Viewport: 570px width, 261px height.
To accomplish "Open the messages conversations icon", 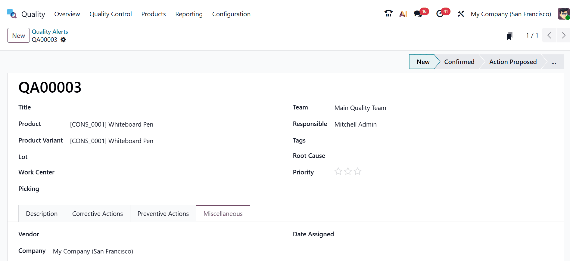I will tap(418, 14).
